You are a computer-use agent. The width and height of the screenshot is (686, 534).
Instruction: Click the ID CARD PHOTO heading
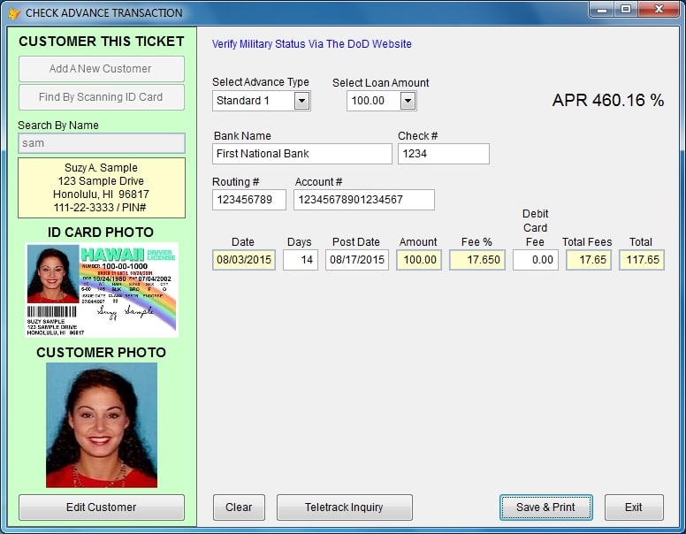pos(101,232)
